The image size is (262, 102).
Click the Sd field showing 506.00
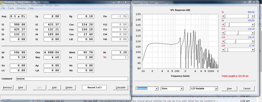pos(18,52)
